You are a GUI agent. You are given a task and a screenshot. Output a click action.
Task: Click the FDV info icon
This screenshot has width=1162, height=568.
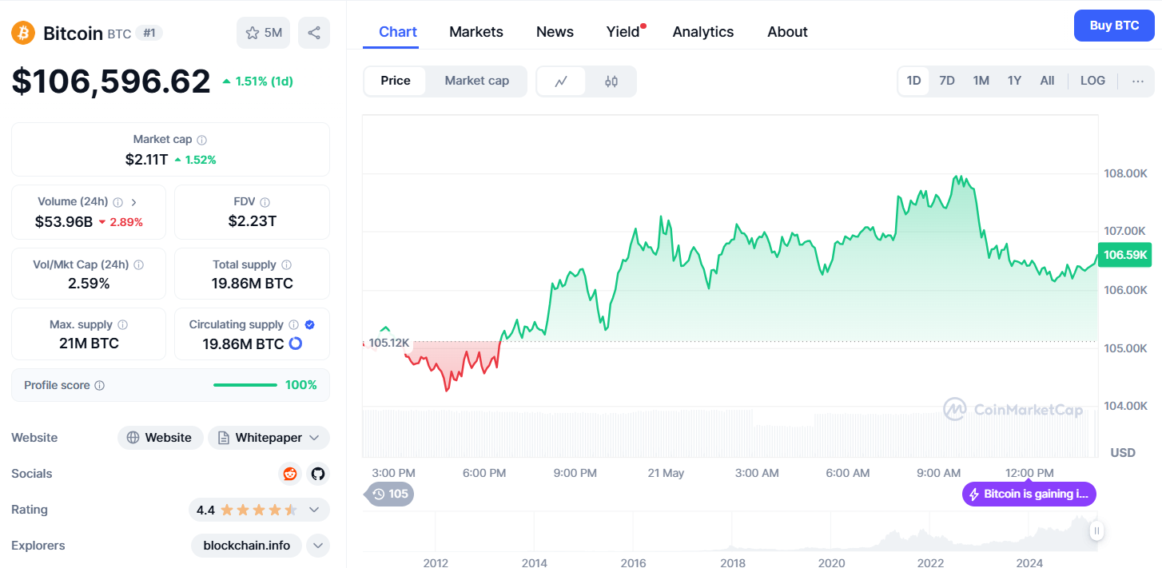click(x=265, y=202)
